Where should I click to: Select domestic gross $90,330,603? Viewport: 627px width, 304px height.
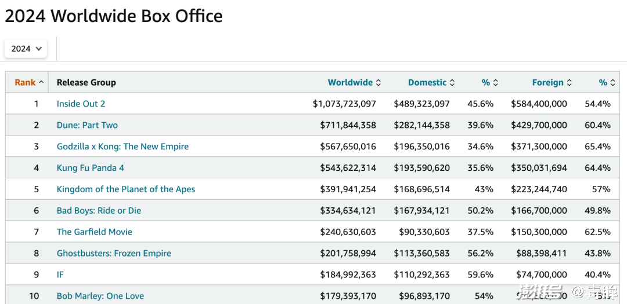click(x=424, y=232)
